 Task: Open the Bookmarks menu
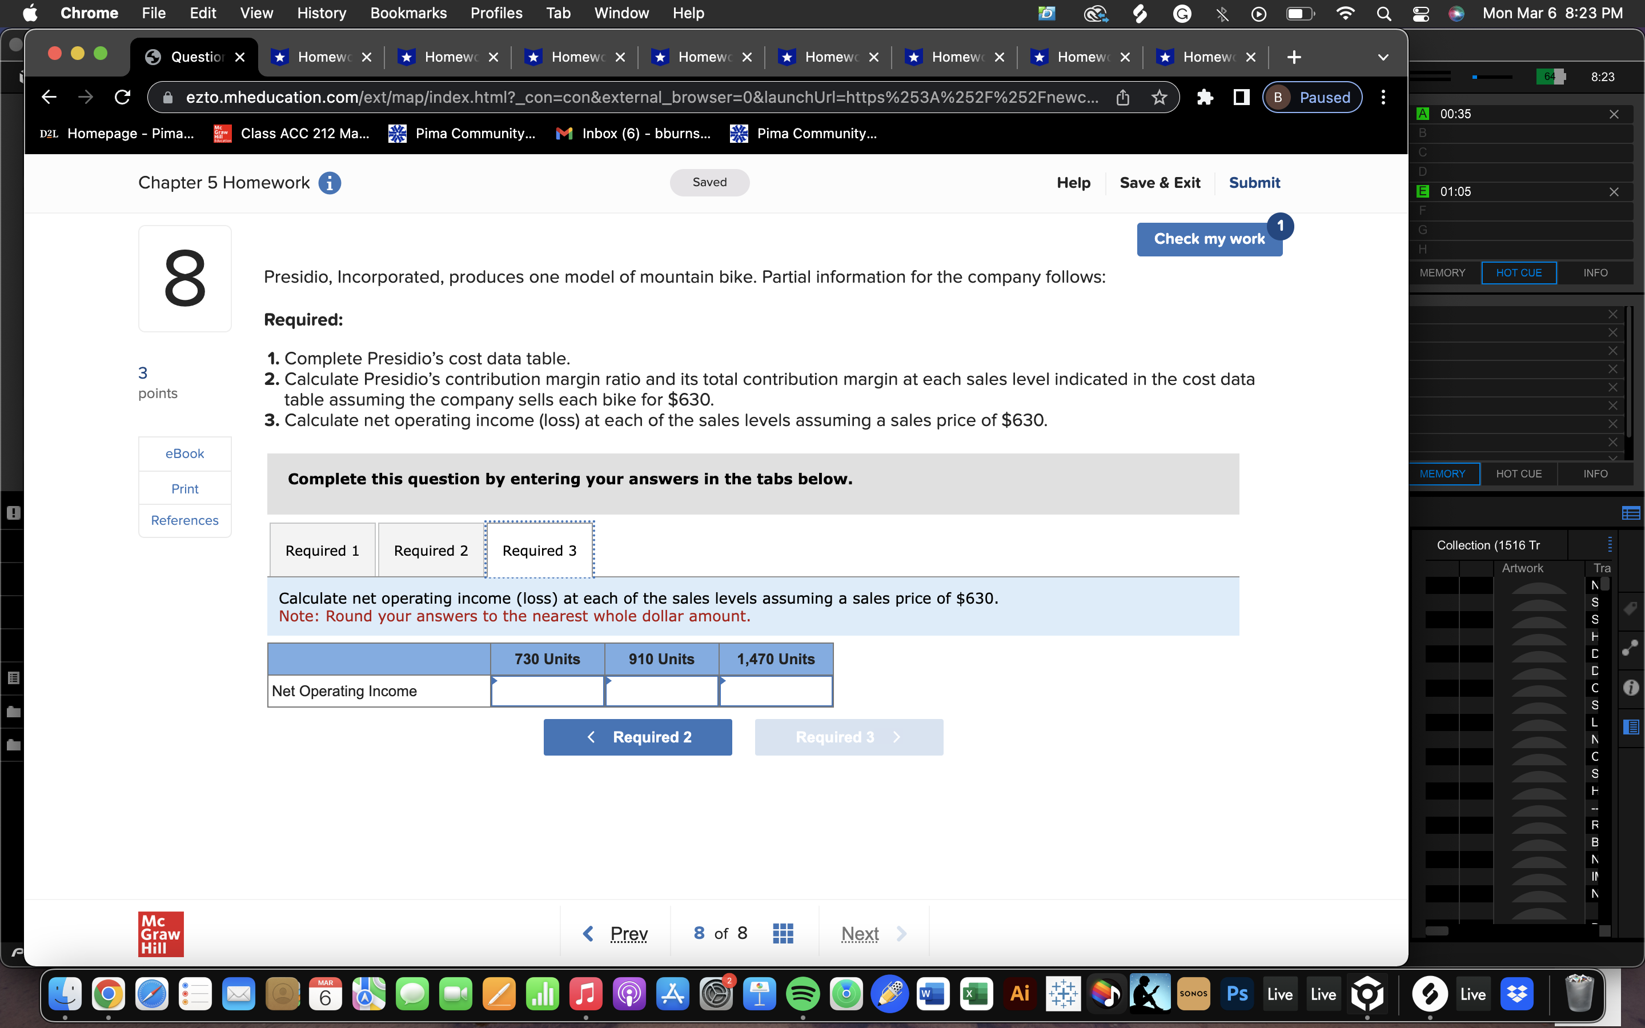(408, 14)
